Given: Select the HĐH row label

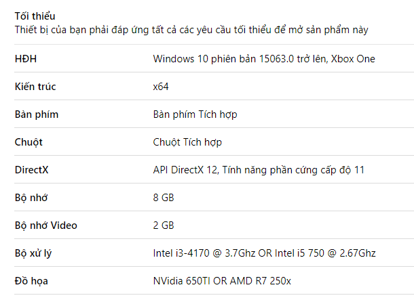Looking at the screenshot, I should click(26, 59).
